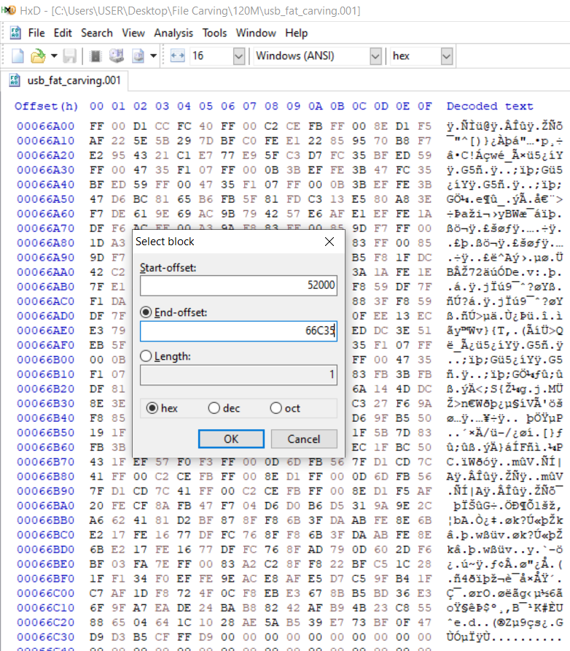Image resolution: width=570 pixels, height=651 pixels.
Task: Open the Help menu
Action: coord(296,33)
